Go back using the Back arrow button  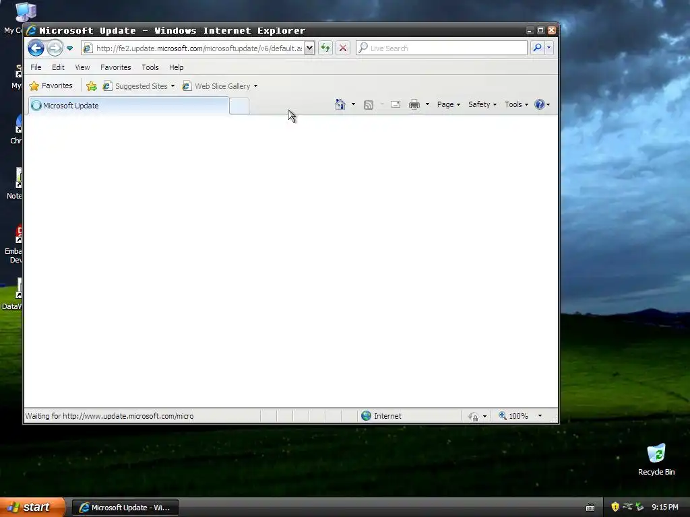(x=36, y=48)
